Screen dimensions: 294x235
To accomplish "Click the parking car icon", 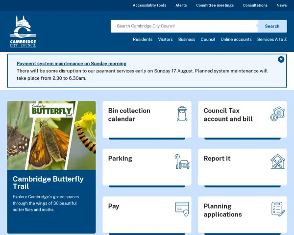I will tap(182, 162).
